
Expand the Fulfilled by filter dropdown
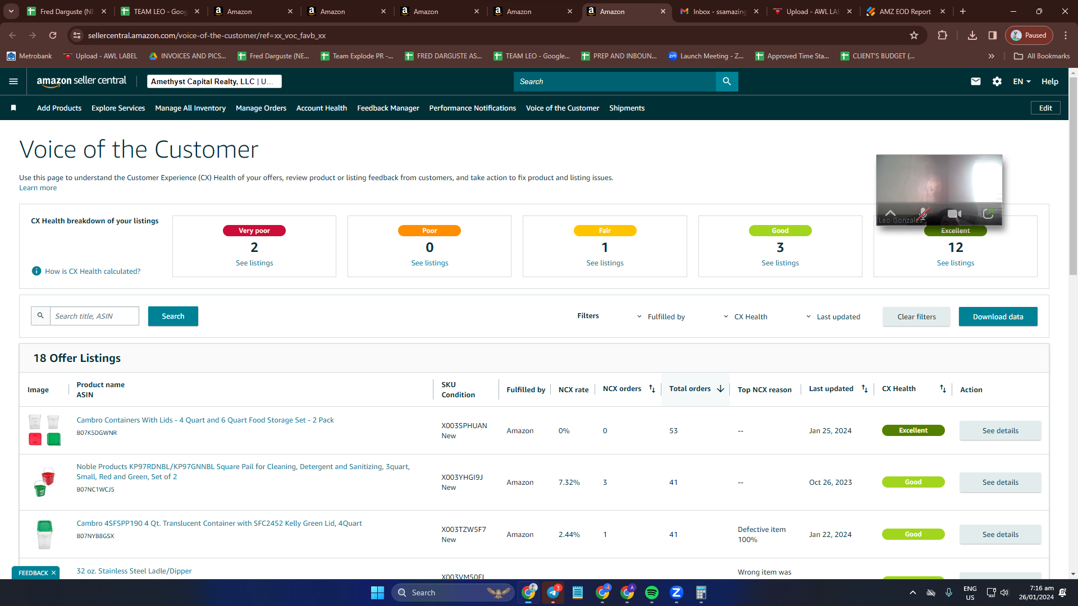(x=661, y=317)
